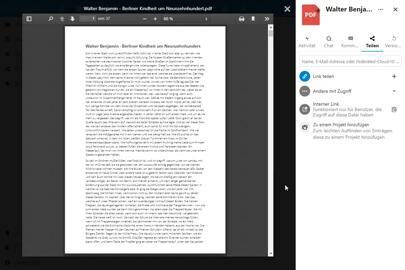Click the red PDF file icon

tap(310, 15)
